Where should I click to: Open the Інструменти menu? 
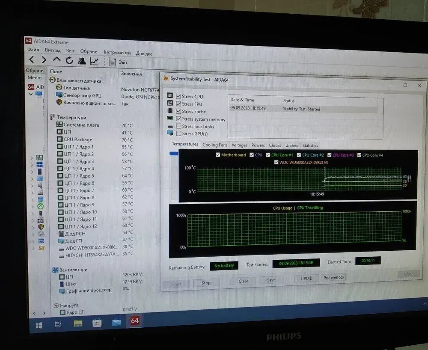[117, 52]
